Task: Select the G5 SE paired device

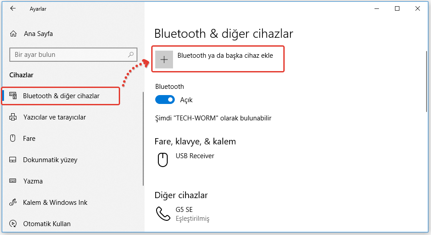Action: click(185, 210)
